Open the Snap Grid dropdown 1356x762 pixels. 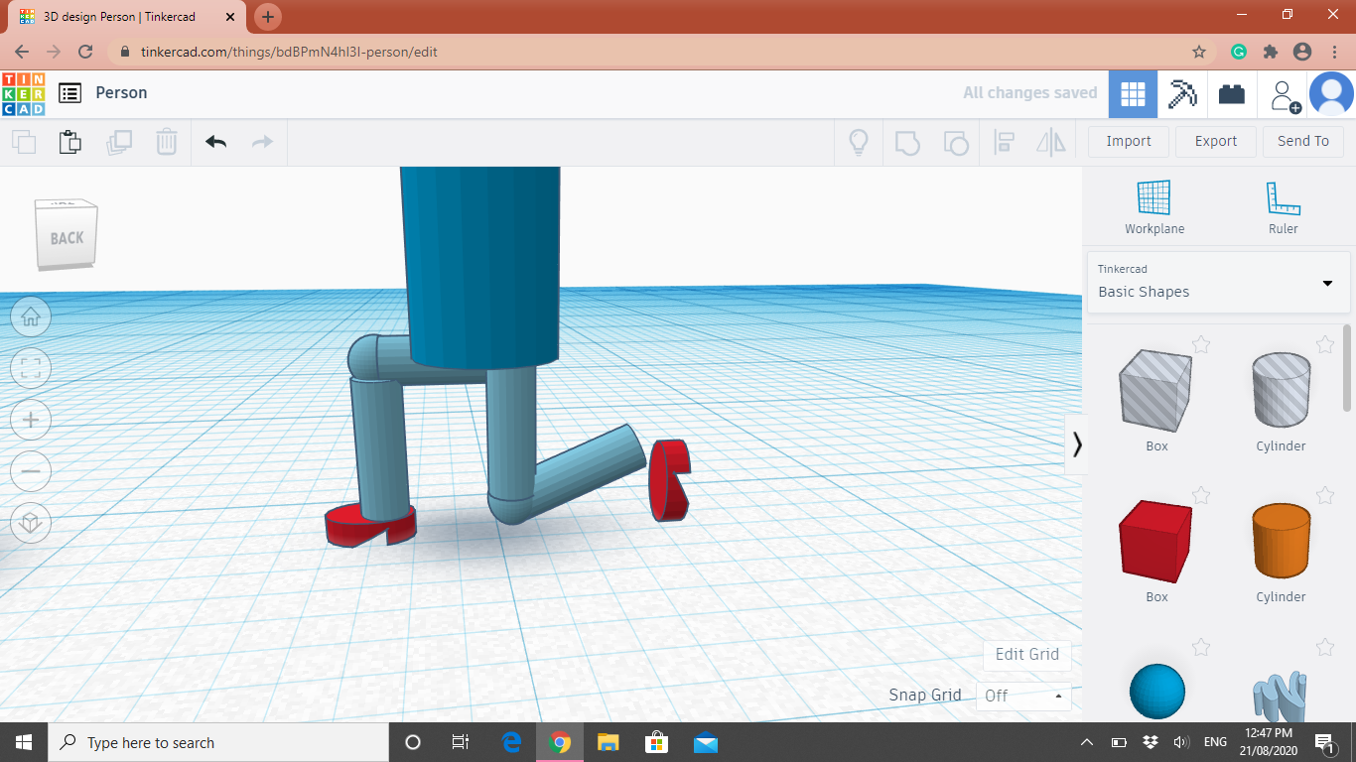click(1023, 696)
